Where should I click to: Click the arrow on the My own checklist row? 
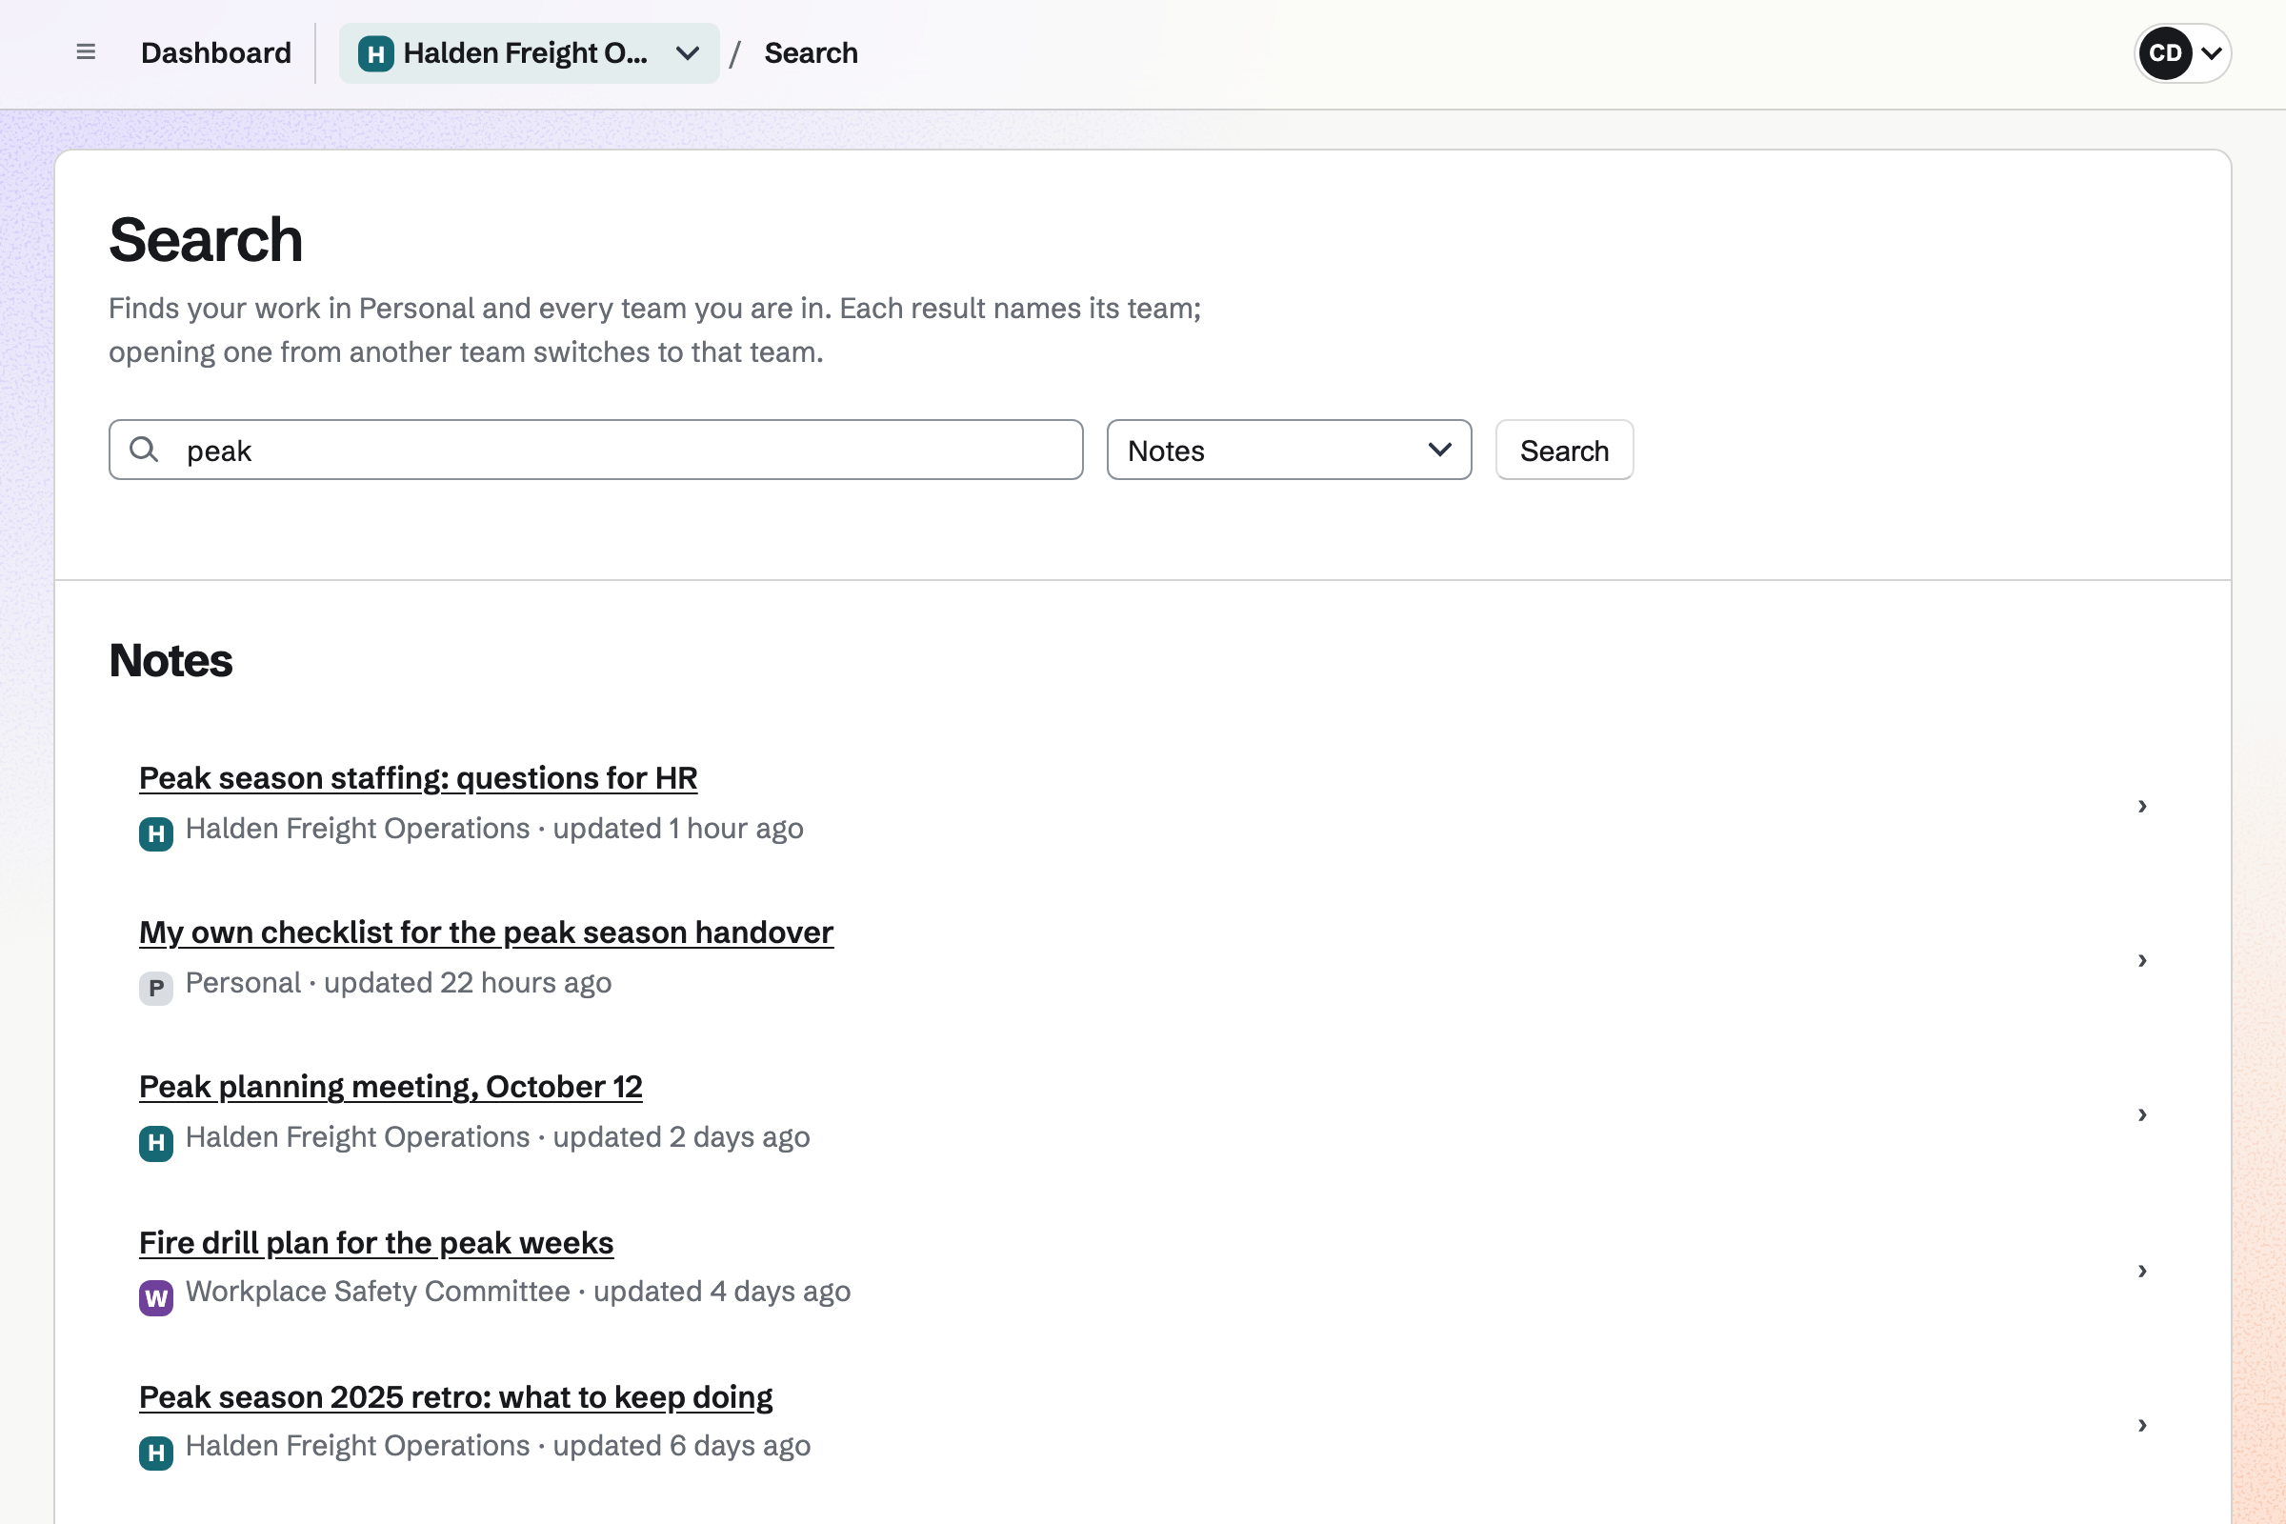coord(2142,960)
